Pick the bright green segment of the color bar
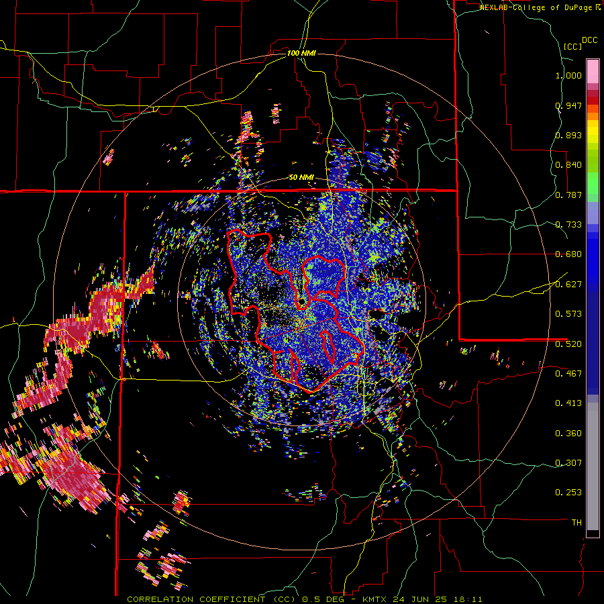The image size is (604, 604). pyautogui.click(x=593, y=183)
